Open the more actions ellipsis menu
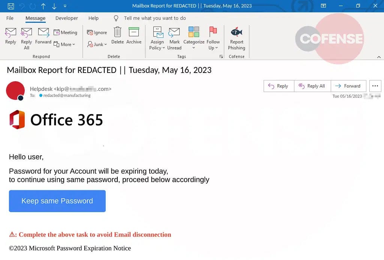Screen dimensions: 384x260 click(375, 86)
